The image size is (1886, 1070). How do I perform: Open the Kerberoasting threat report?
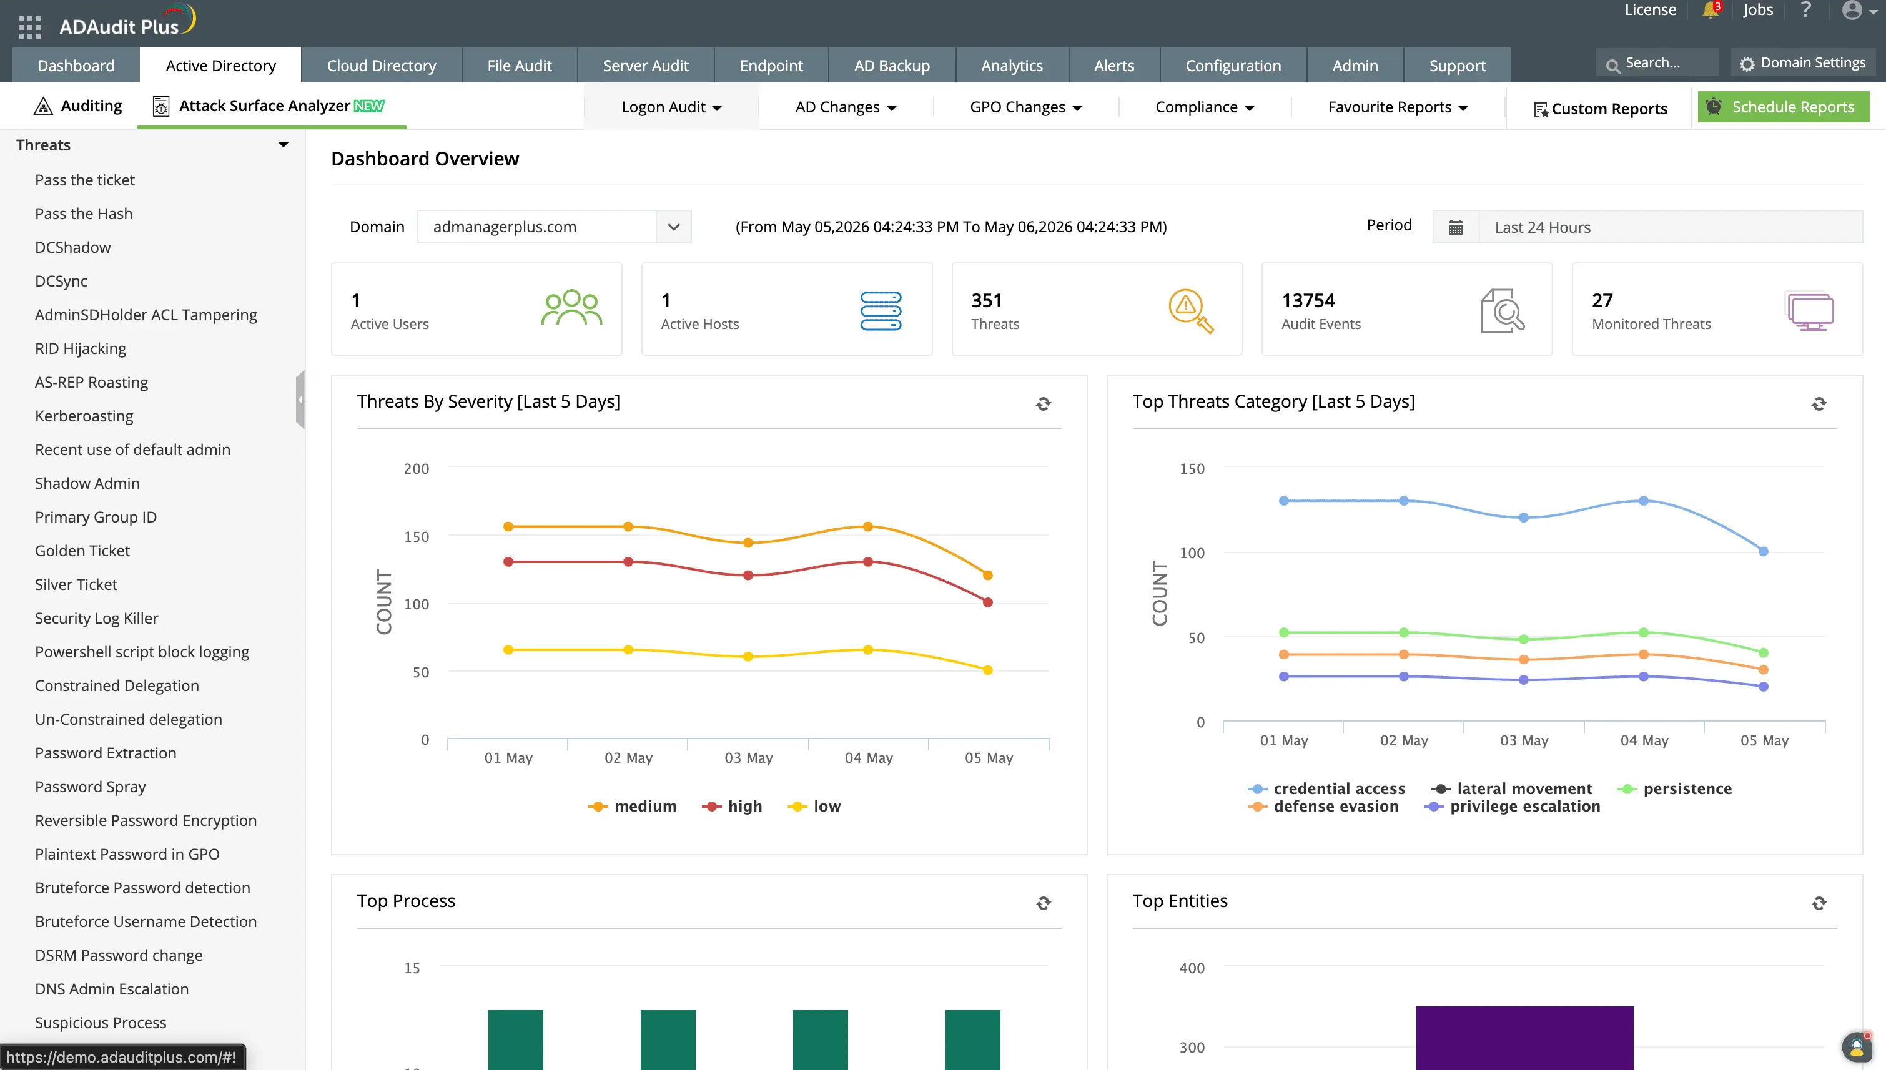coord(84,416)
